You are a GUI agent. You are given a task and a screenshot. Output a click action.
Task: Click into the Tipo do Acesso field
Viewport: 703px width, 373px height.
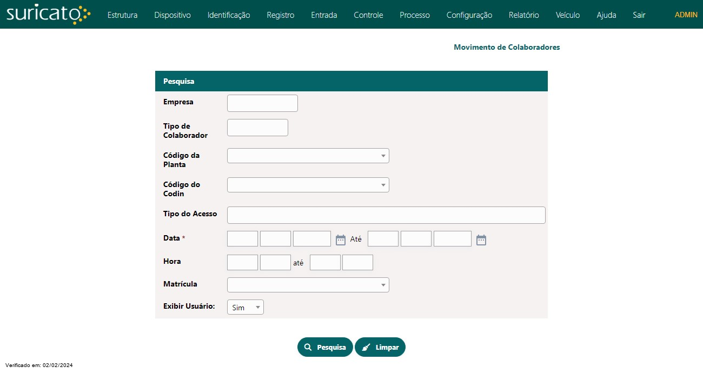[386, 215]
